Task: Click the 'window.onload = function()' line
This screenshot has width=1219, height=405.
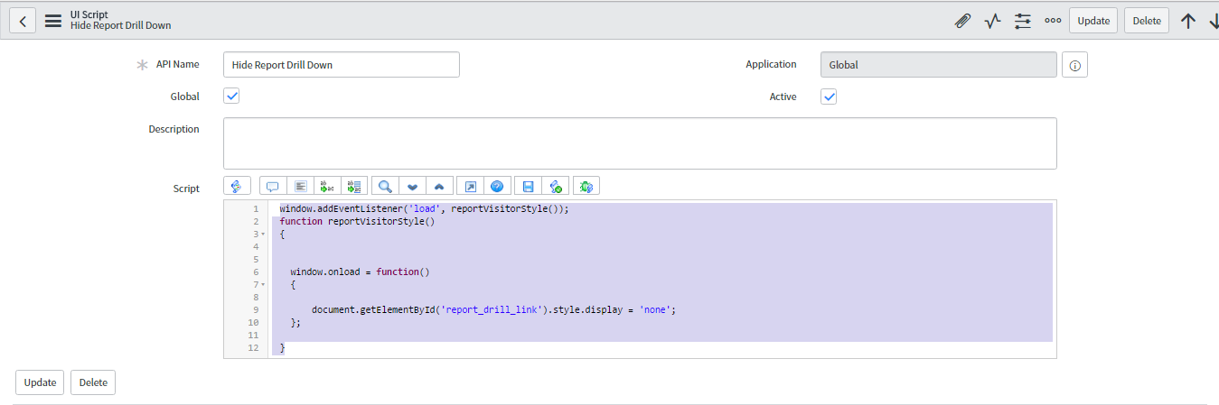Action: [361, 272]
